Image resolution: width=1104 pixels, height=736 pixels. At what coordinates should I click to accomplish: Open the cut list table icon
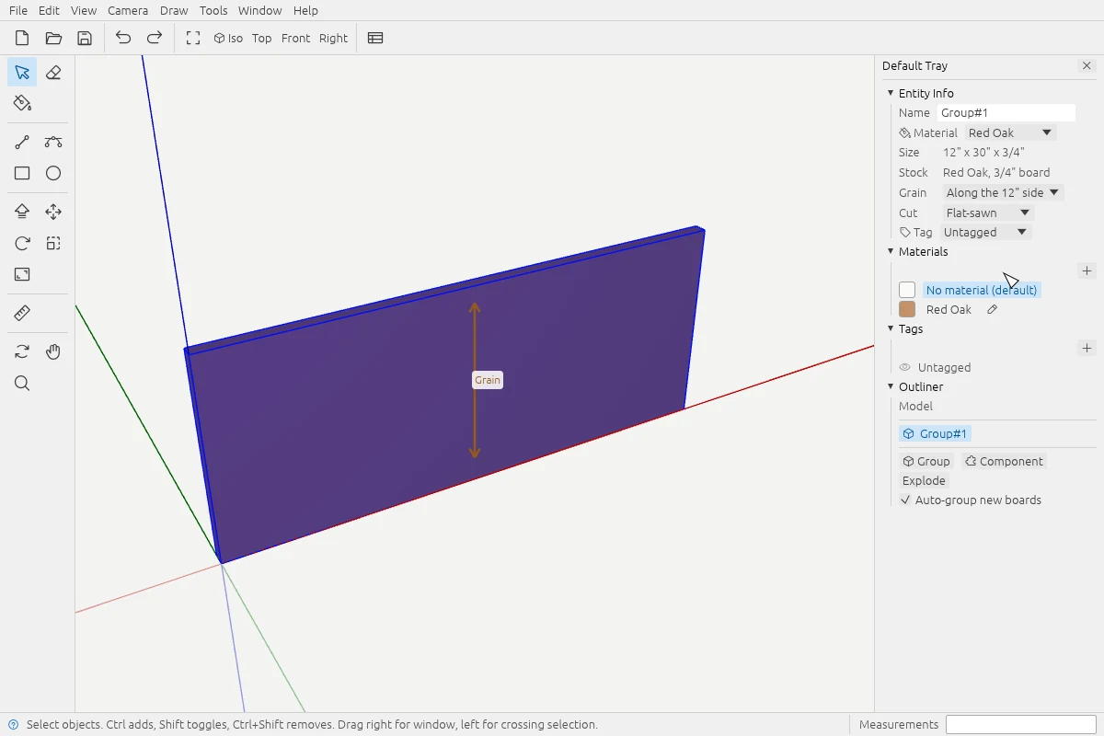coord(375,38)
